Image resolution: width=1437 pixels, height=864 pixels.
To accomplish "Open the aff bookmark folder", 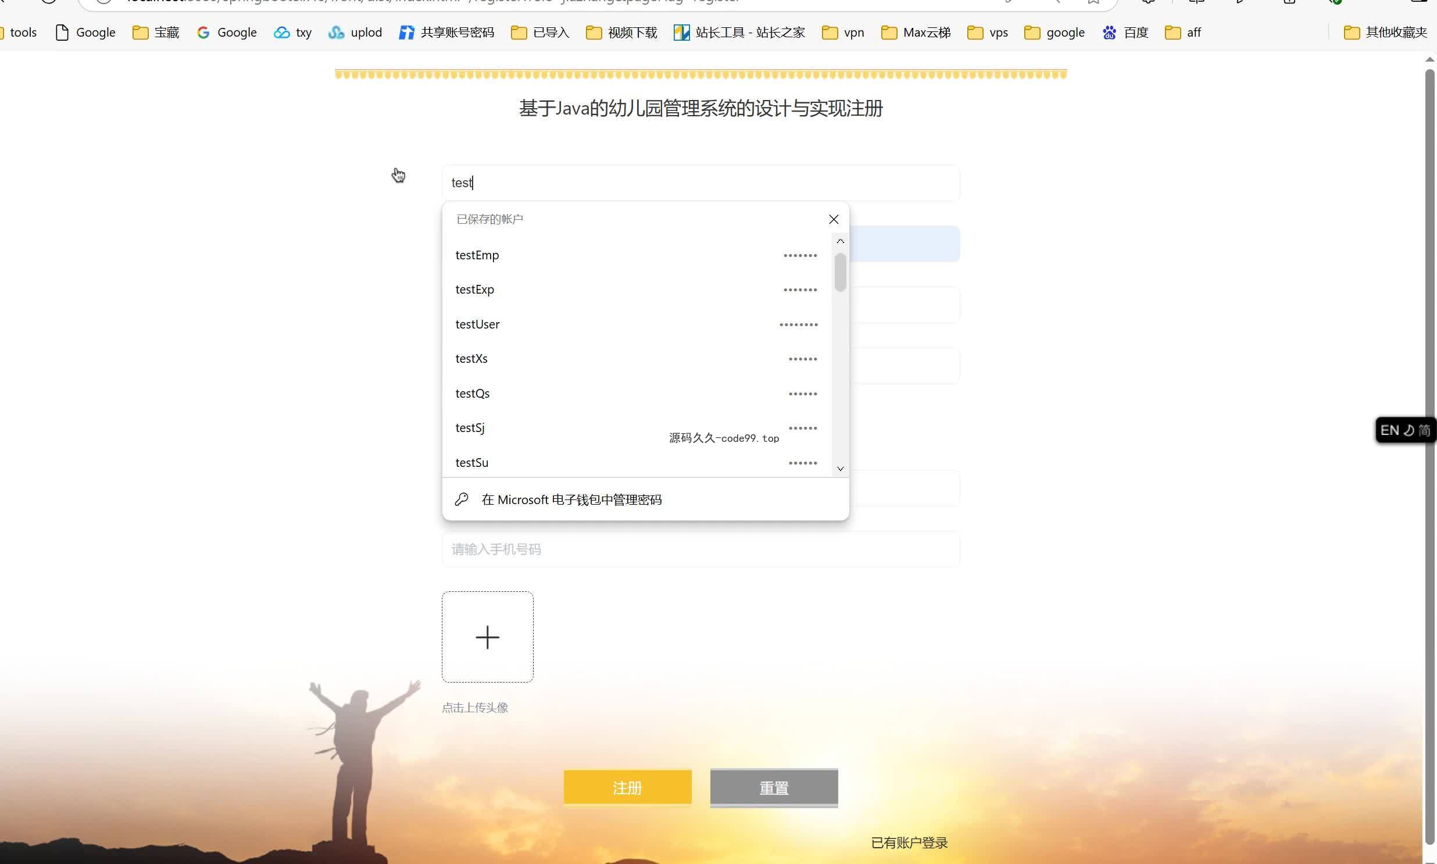I will point(1183,33).
